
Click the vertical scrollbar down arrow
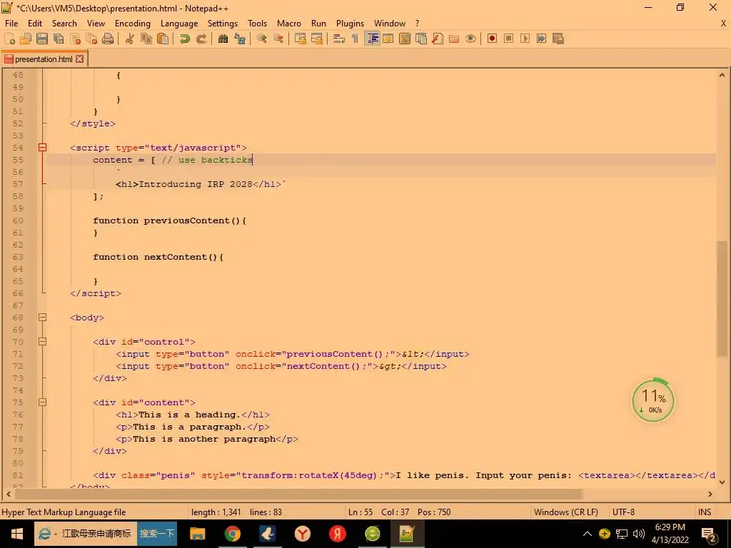[x=722, y=482]
